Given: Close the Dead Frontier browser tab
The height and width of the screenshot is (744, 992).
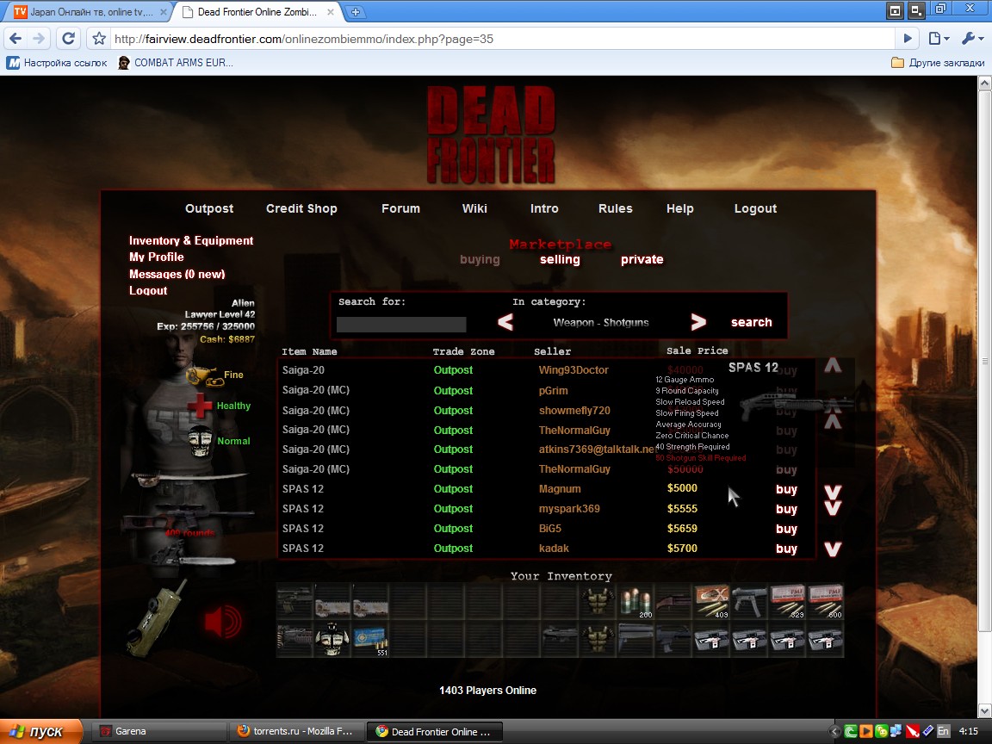Looking at the screenshot, I should (331, 12).
